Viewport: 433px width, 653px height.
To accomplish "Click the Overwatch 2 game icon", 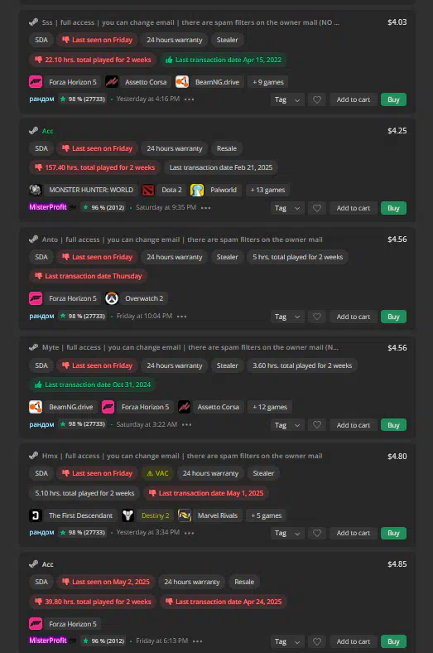I will (x=112, y=298).
